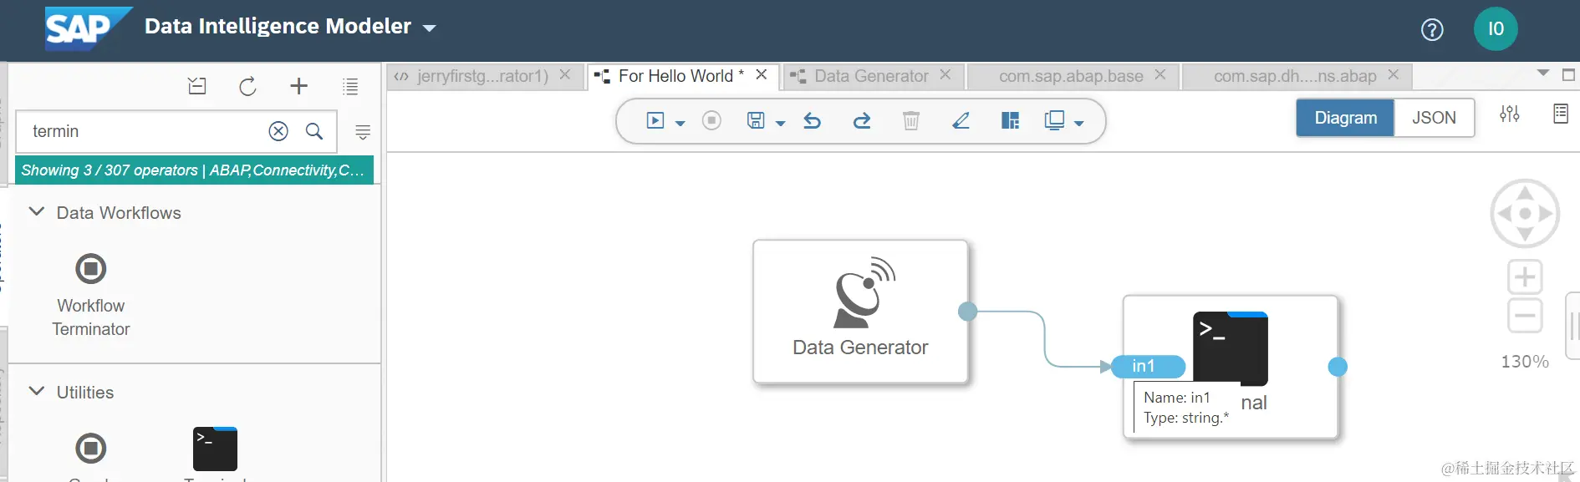The width and height of the screenshot is (1580, 482).
Task: Zoom out with the minus button
Action: click(1525, 316)
